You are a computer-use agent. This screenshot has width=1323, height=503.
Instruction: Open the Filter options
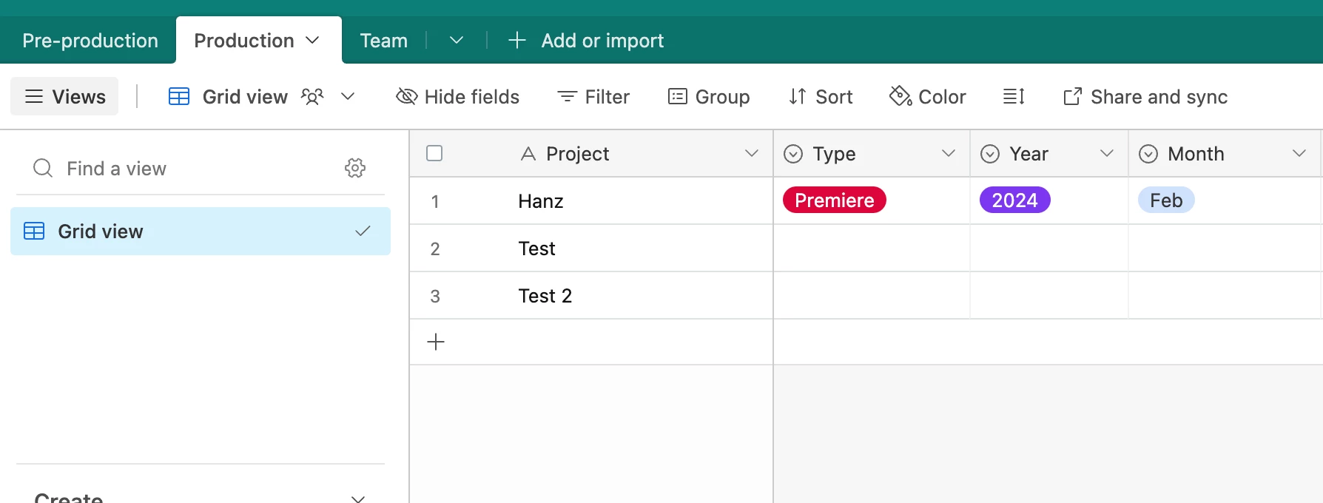click(593, 97)
